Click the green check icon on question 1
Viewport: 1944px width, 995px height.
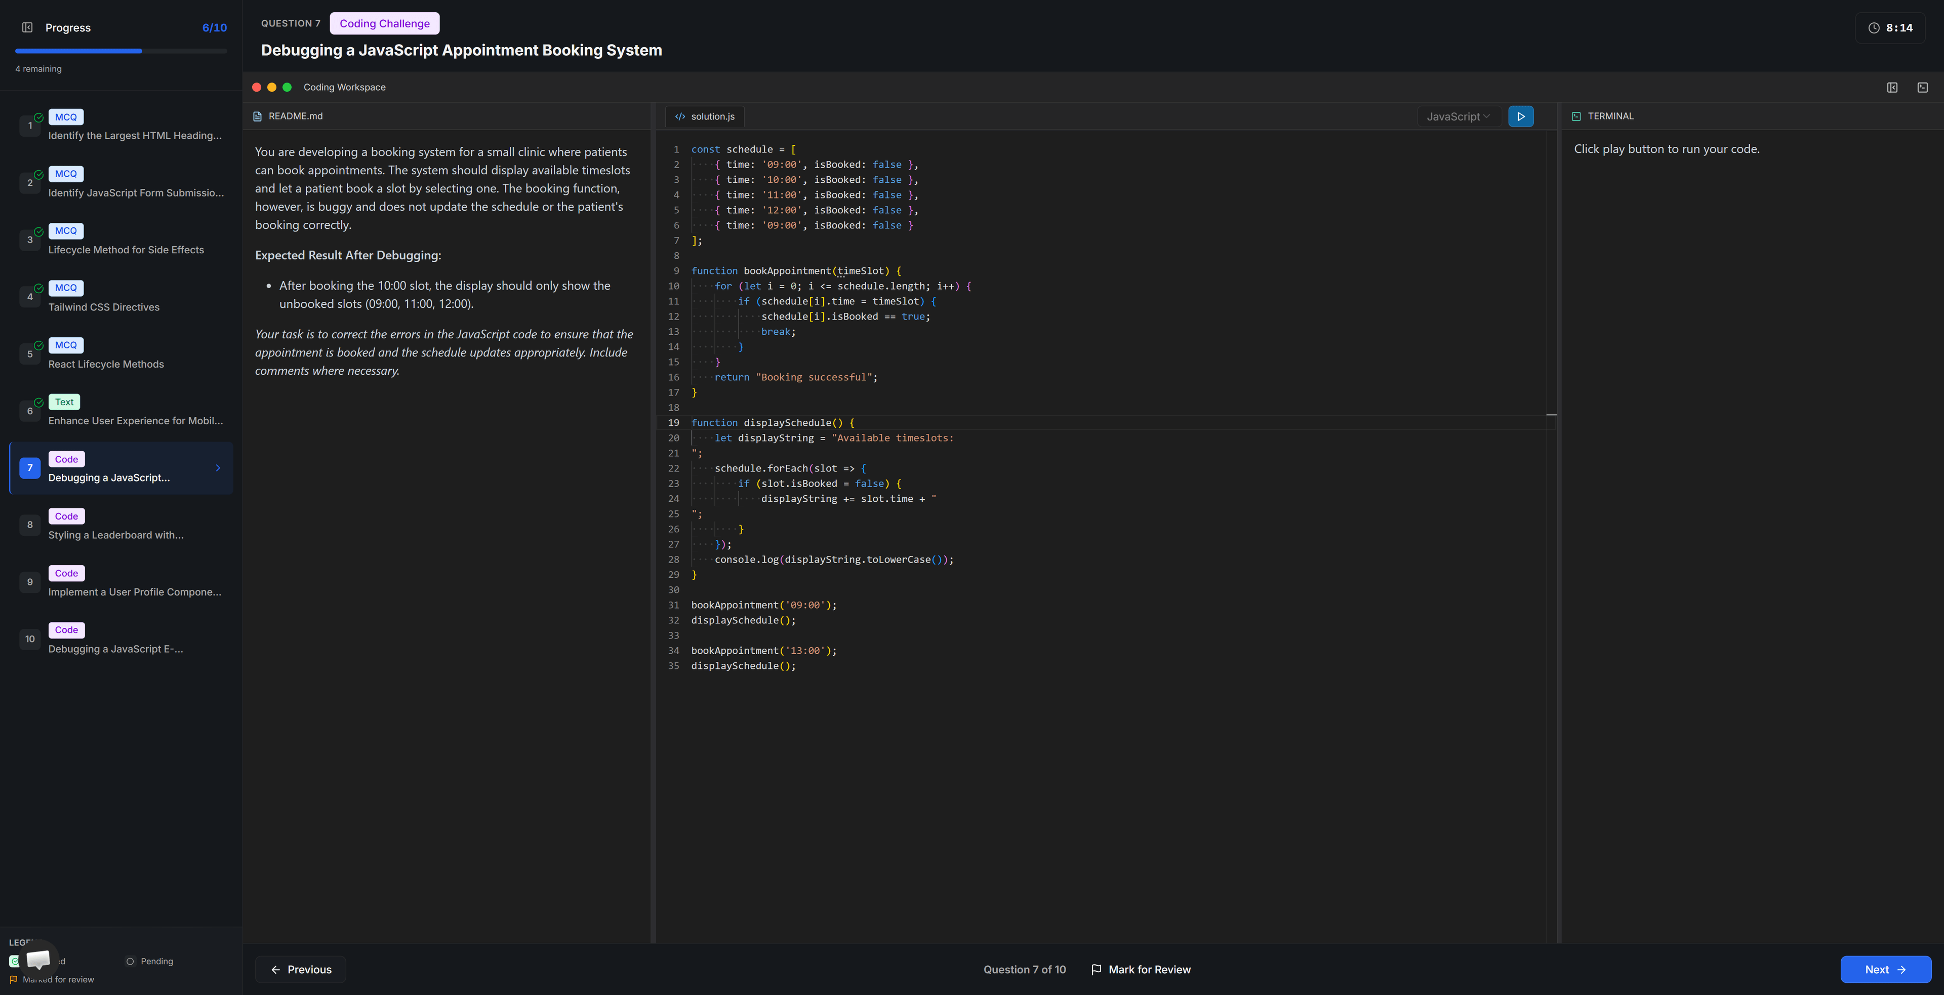38,118
